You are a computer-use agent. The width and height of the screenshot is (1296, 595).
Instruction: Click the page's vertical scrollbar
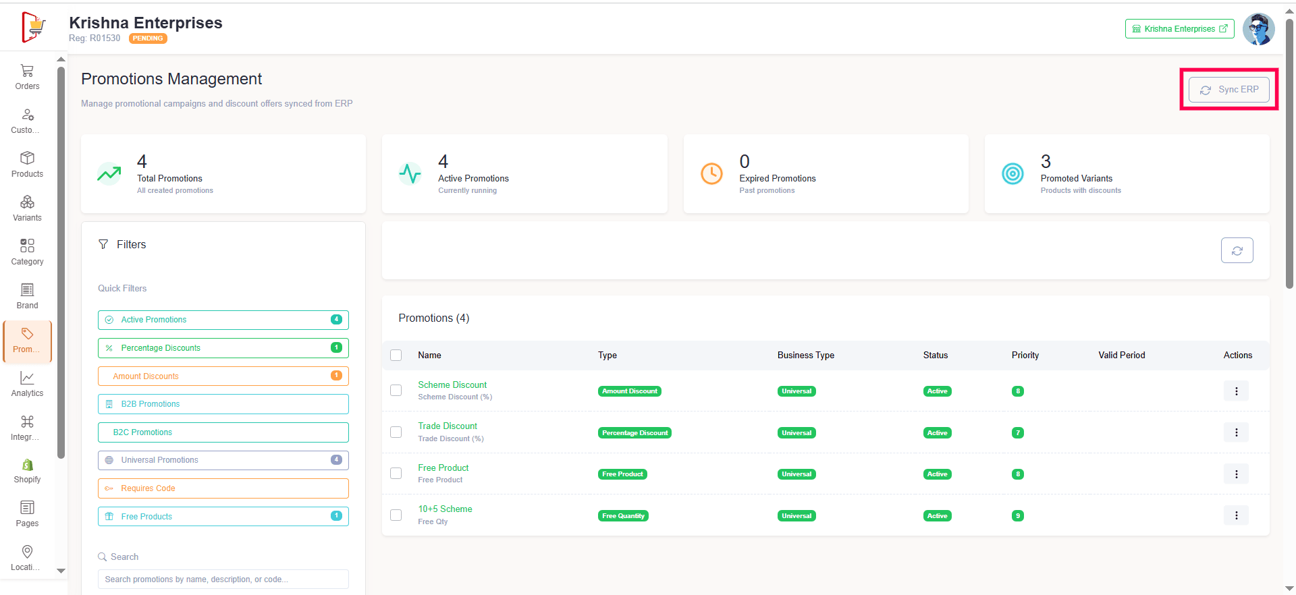pos(1289,155)
